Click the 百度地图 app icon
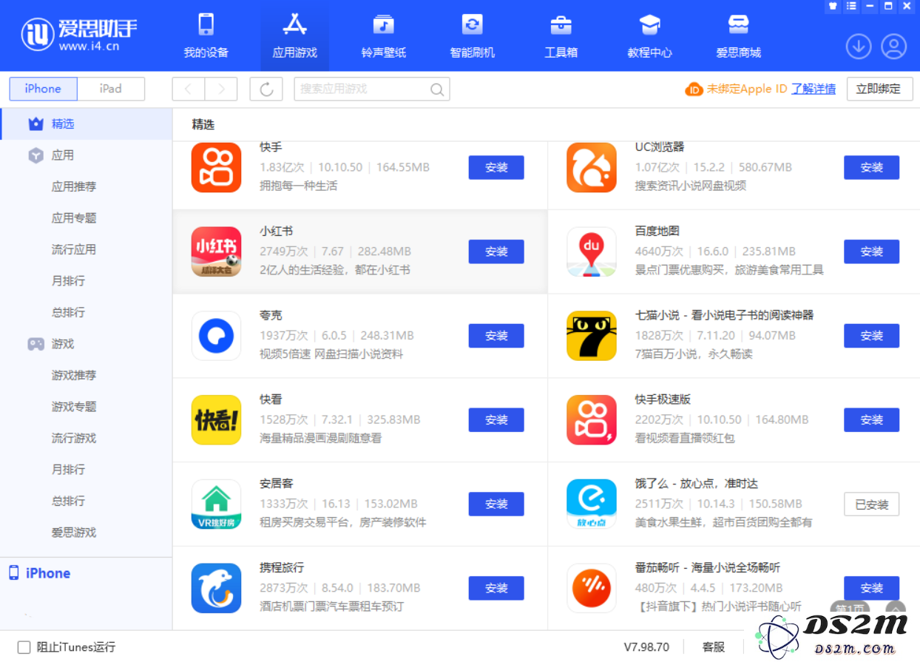This screenshot has width=920, height=662. (592, 251)
